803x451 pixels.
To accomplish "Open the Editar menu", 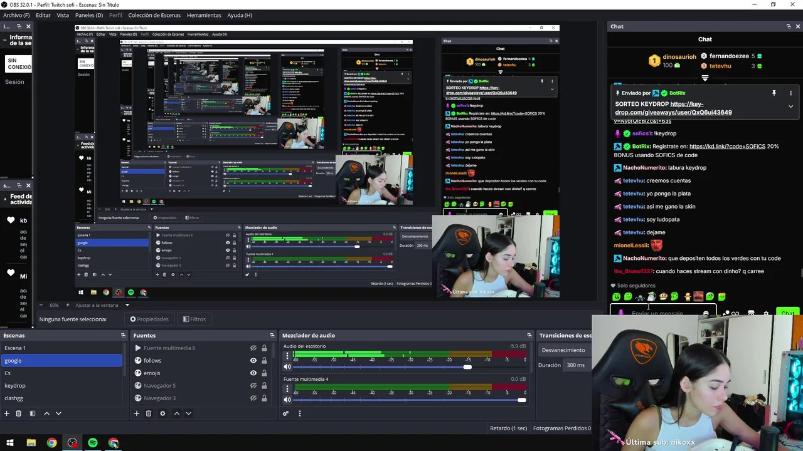I will pos(43,15).
